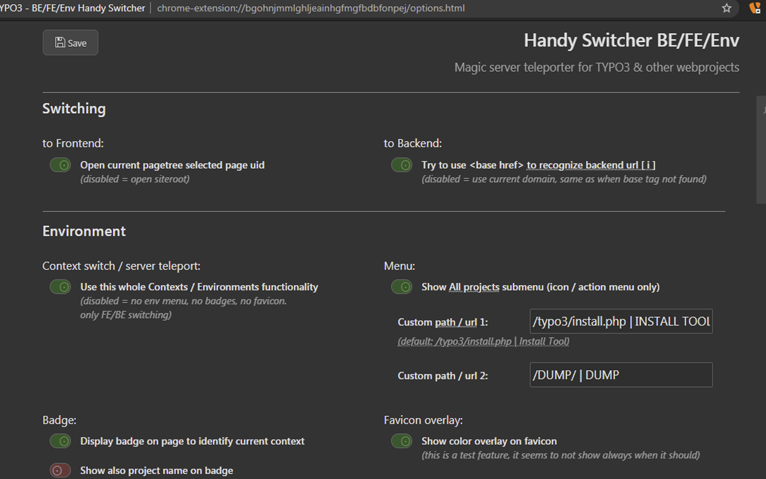The height and width of the screenshot is (479, 766).
Task: Click the 'All projects' underlined text
Action: pyautogui.click(x=474, y=287)
